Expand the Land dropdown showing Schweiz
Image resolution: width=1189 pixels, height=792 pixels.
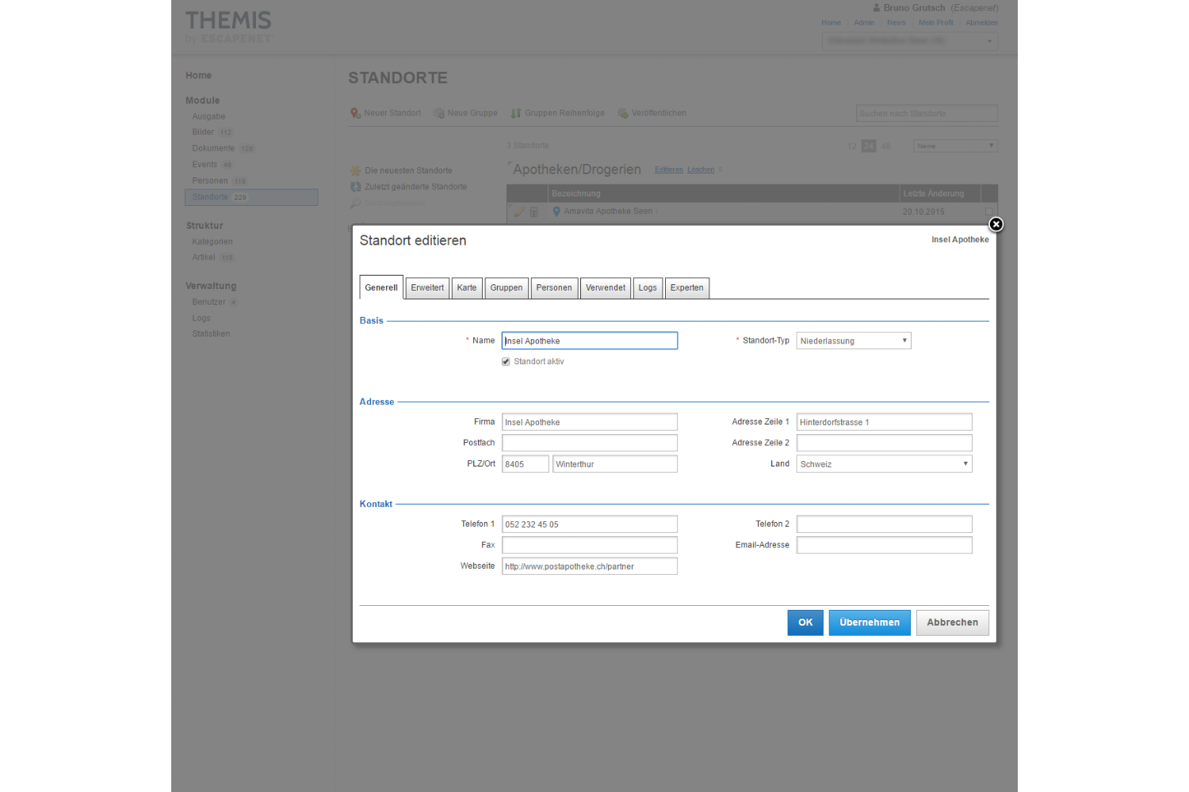click(x=884, y=464)
